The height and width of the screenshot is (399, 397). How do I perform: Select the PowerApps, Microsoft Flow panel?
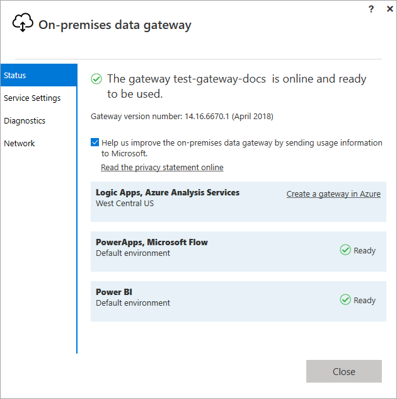coord(238,252)
